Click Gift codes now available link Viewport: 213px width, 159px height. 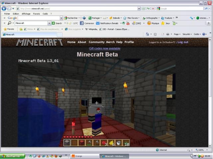(x=105, y=48)
